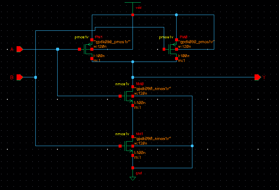Select the PM0 PMOS transistor symbol
Screen dimensions: 279x190
(x=174, y=49)
